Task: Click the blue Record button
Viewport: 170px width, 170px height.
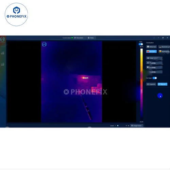Action: coord(163,84)
